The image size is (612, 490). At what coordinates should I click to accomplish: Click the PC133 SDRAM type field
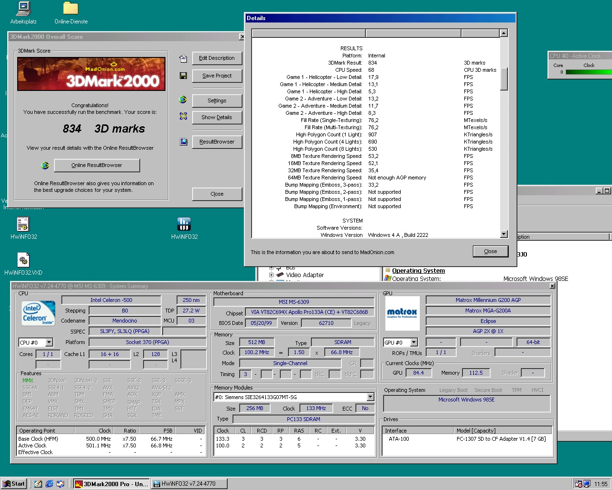pos(304,419)
